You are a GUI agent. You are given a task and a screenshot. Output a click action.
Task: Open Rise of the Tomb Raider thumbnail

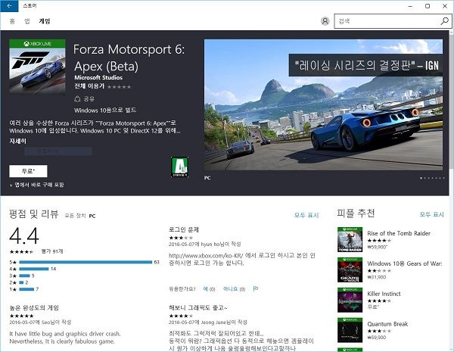point(350,240)
